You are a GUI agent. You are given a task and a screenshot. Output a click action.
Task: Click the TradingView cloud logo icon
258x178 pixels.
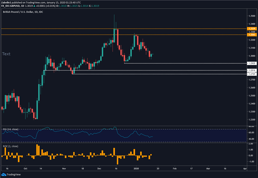(x=4, y=175)
